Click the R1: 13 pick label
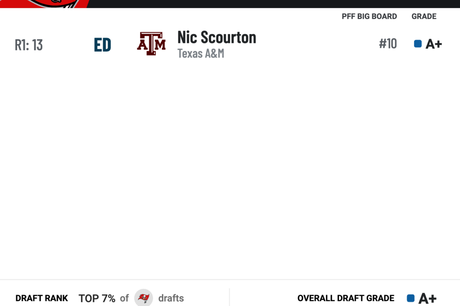 29,45
